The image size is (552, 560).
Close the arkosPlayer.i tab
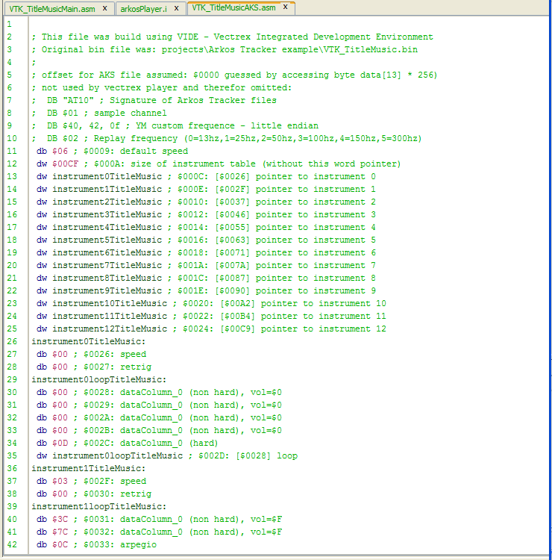(176, 8)
